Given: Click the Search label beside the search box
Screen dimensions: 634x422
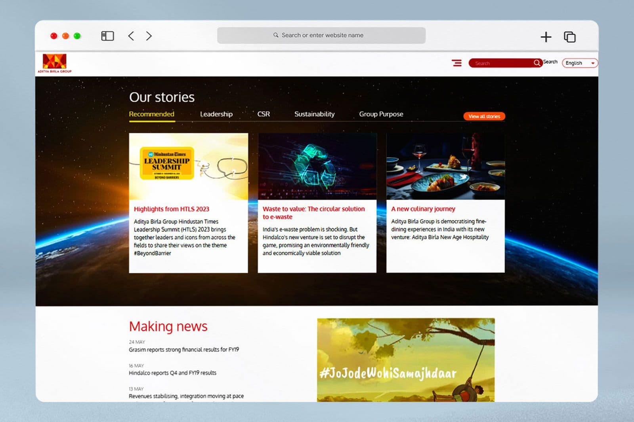Looking at the screenshot, I should pos(550,62).
